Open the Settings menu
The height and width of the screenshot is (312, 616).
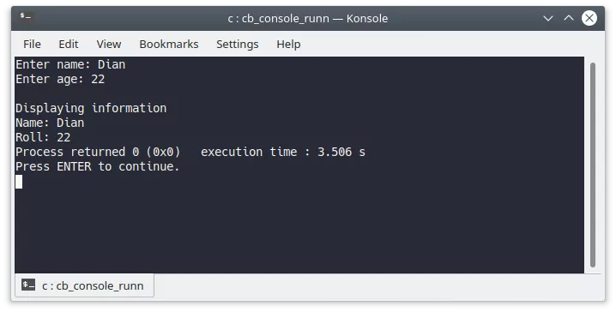click(x=238, y=44)
